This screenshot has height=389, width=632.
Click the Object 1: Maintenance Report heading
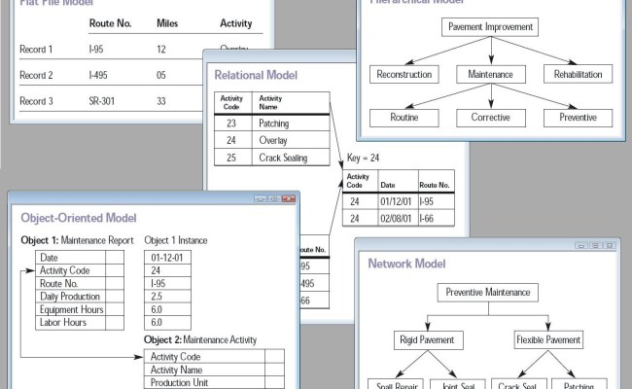coord(77,240)
